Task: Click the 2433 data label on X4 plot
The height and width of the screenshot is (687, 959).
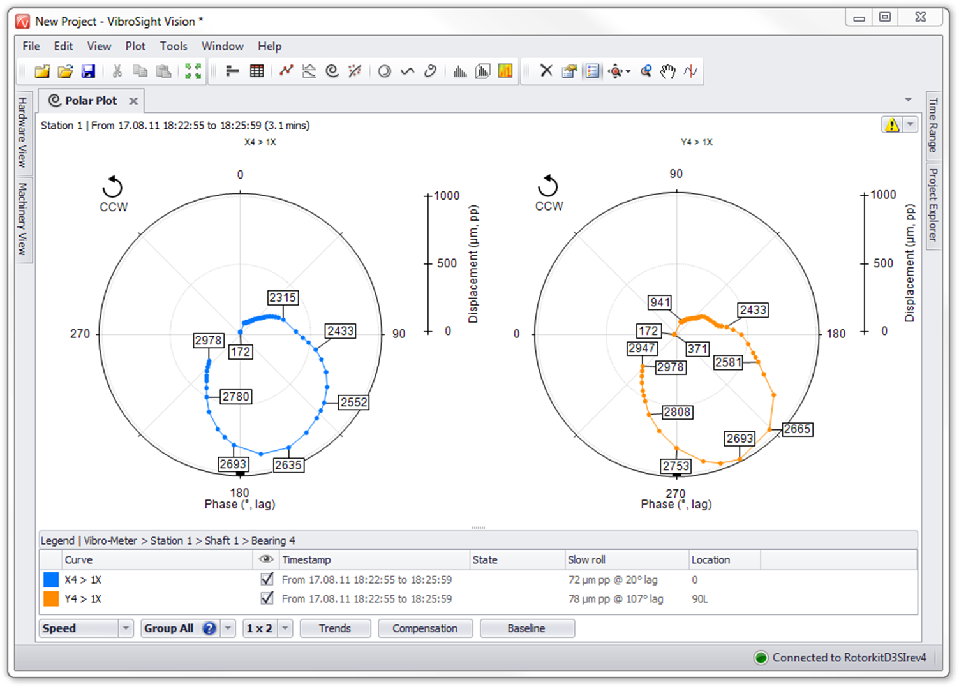Action: click(x=340, y=331)
